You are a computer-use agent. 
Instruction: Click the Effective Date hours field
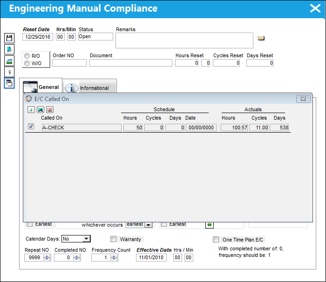pyautogui.click(x=177, y=257)
